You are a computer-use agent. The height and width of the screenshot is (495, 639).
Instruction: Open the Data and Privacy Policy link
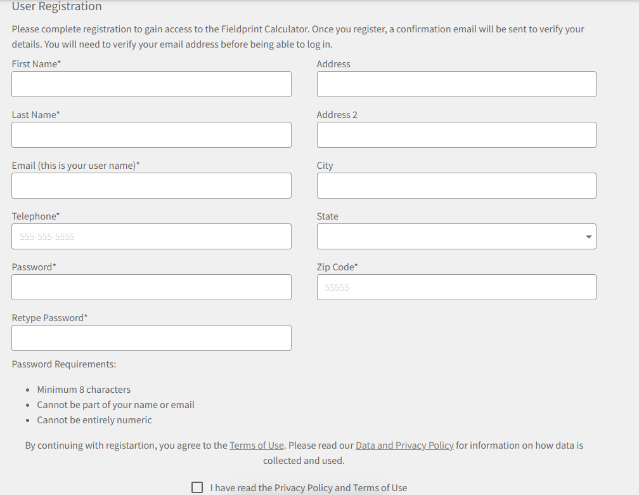click(404, 445)
